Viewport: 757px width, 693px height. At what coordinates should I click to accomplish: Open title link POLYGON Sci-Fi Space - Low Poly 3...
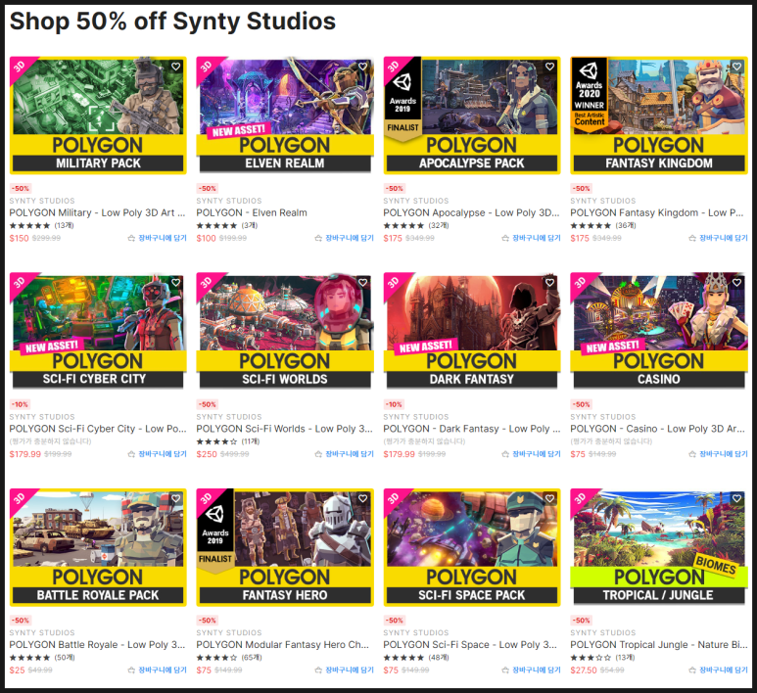(x=470, y=645)
